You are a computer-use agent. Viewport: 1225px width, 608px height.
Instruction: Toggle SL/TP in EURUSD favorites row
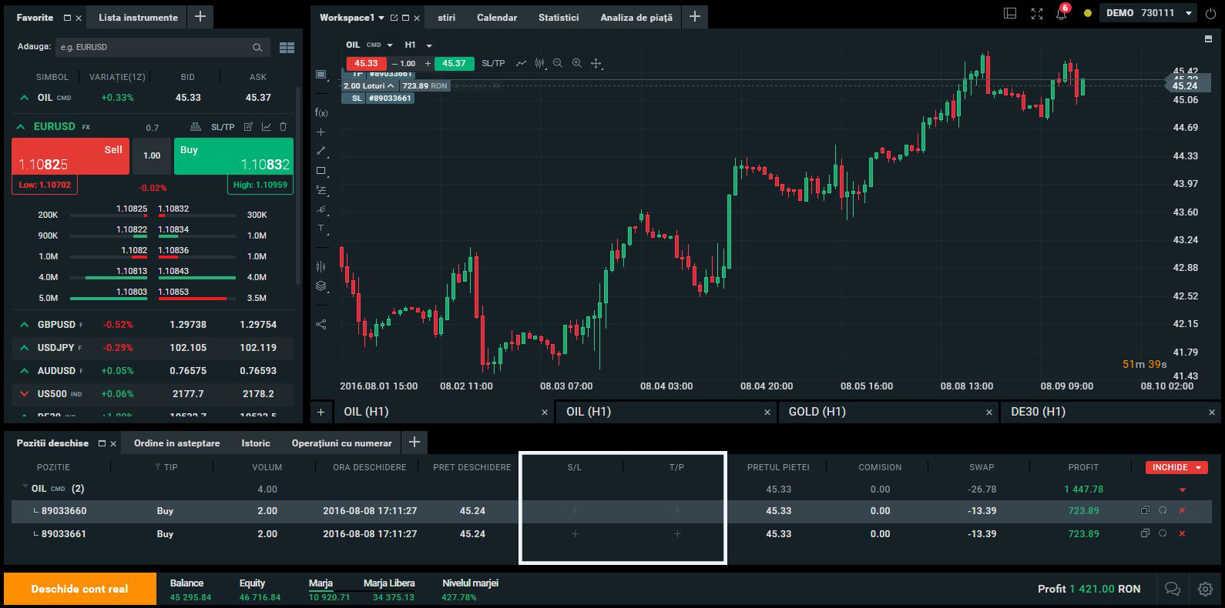(x=223, y=127)
